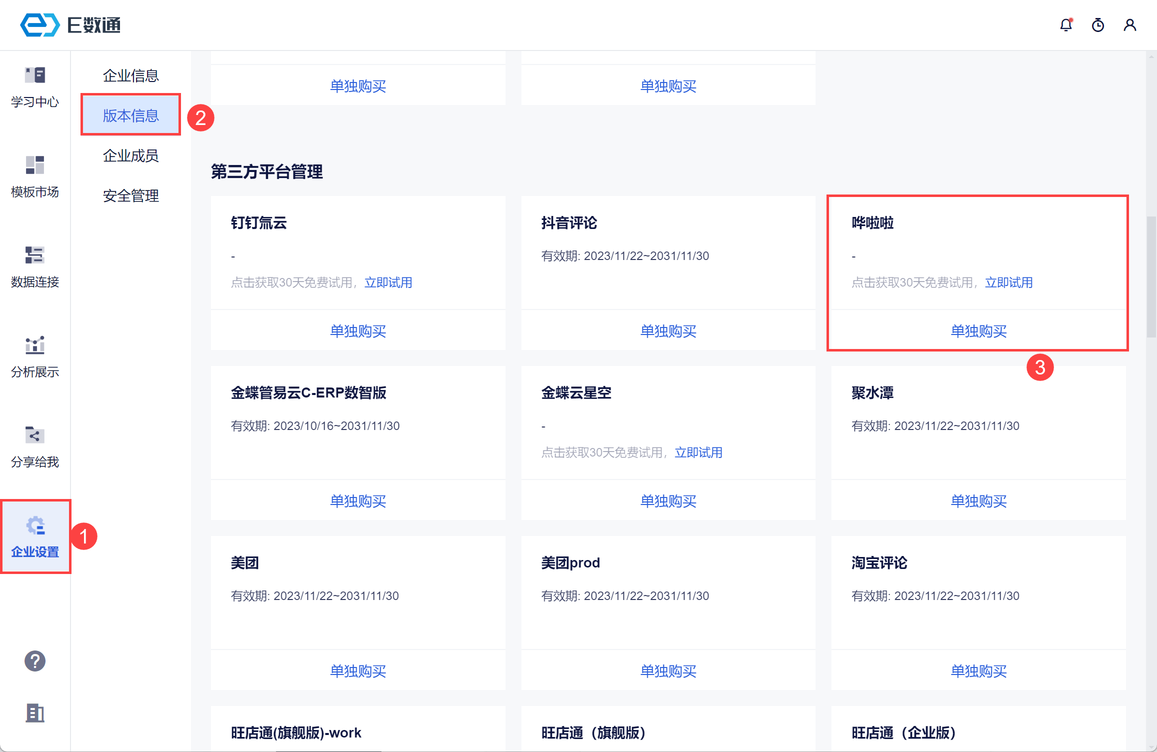The image size is (1157, 752).
Task: Click the notification bell icon
Action: tap(1065, 25)
